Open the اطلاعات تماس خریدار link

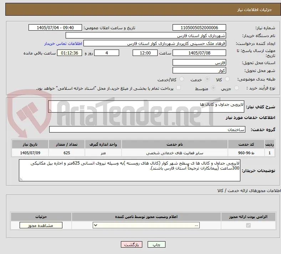click(63, 43)
